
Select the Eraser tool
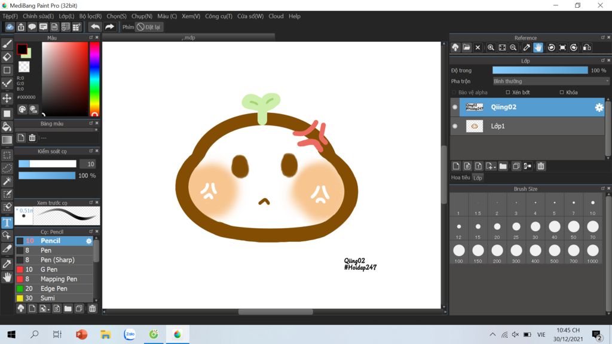coord(7,57)
